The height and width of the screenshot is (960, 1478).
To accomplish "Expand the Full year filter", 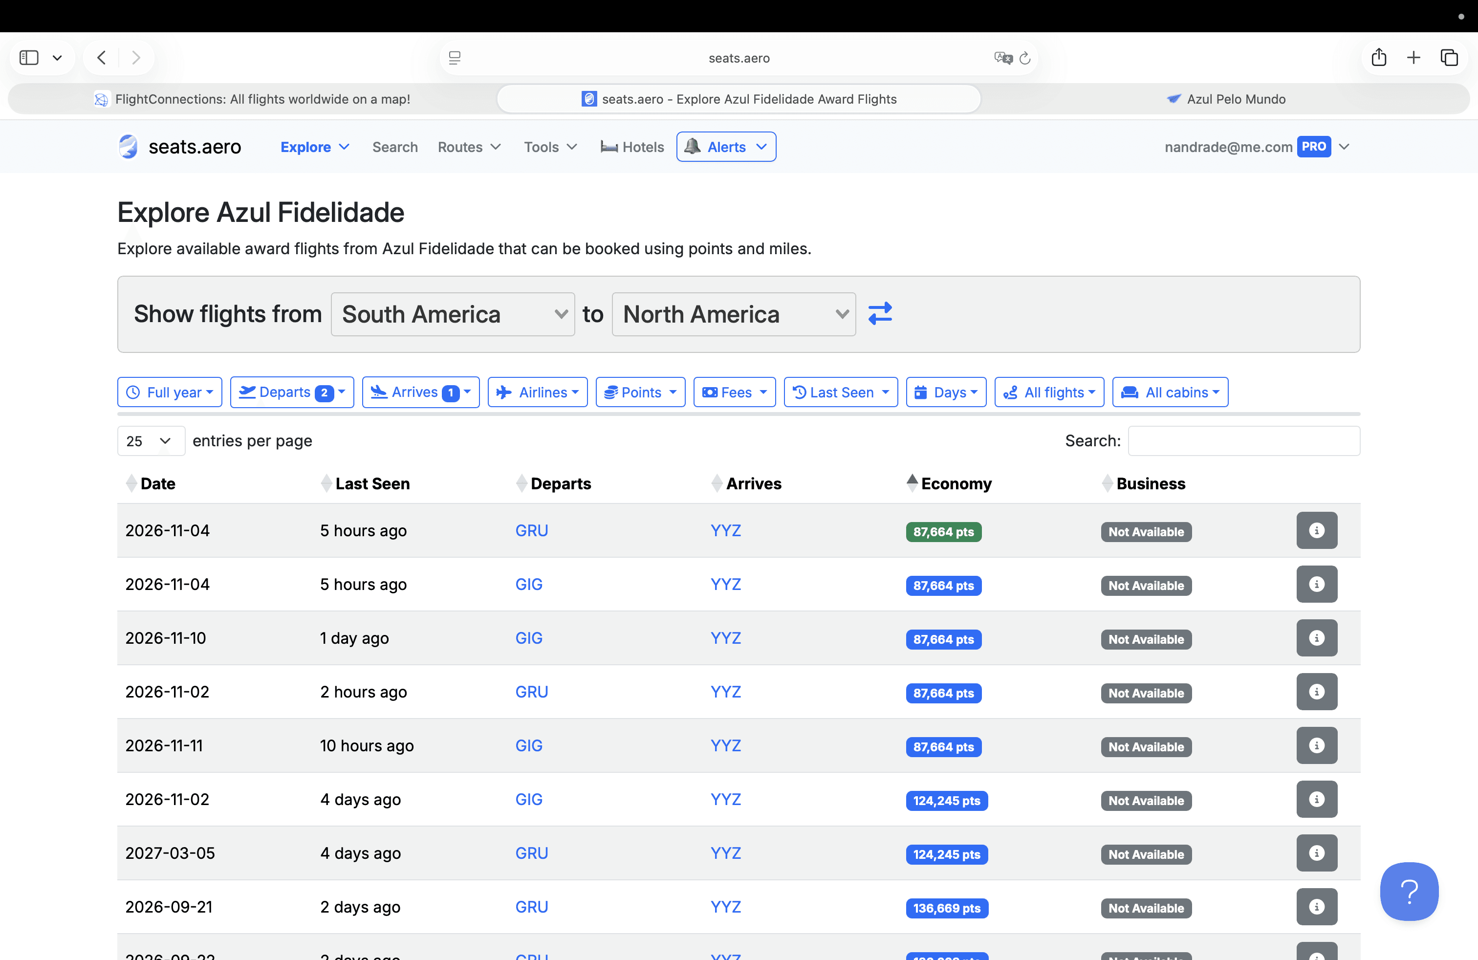I will tap(170, 392).
